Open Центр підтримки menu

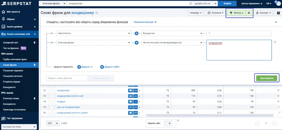[x=252, y=3]
